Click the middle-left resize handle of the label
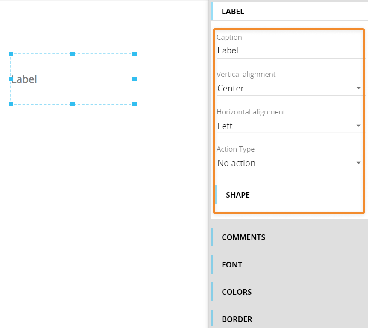 click(x=11, y=79)
